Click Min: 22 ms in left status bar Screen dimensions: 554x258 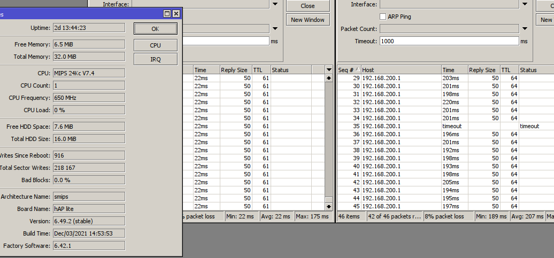(242, 216)
